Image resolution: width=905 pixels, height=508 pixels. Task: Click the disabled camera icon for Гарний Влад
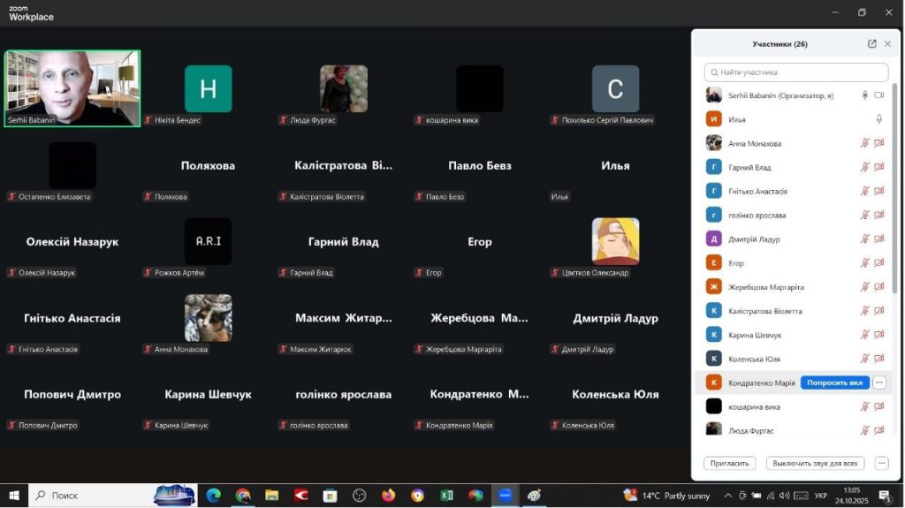(x=878, y=167)
